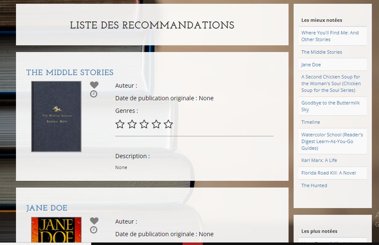Click the Jane Doe cover image
379x245 pixels.
pos(56,230)
